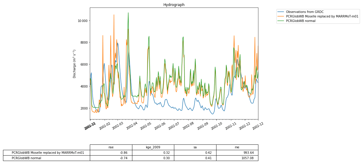
Task: Click the Hydrograph chart title
Action: point(174,5)
